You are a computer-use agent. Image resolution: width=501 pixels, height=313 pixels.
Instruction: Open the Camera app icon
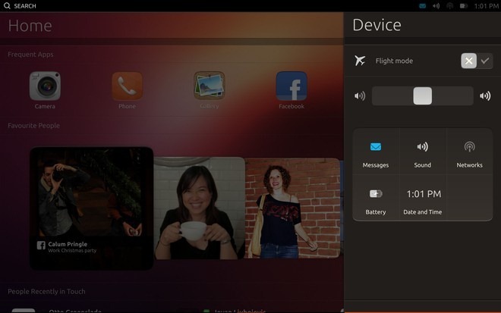(45, 86)
